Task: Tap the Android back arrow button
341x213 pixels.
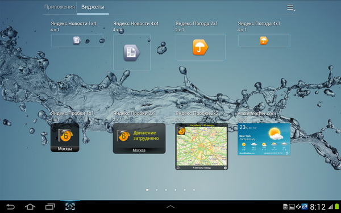Action: tap(10, 207)
